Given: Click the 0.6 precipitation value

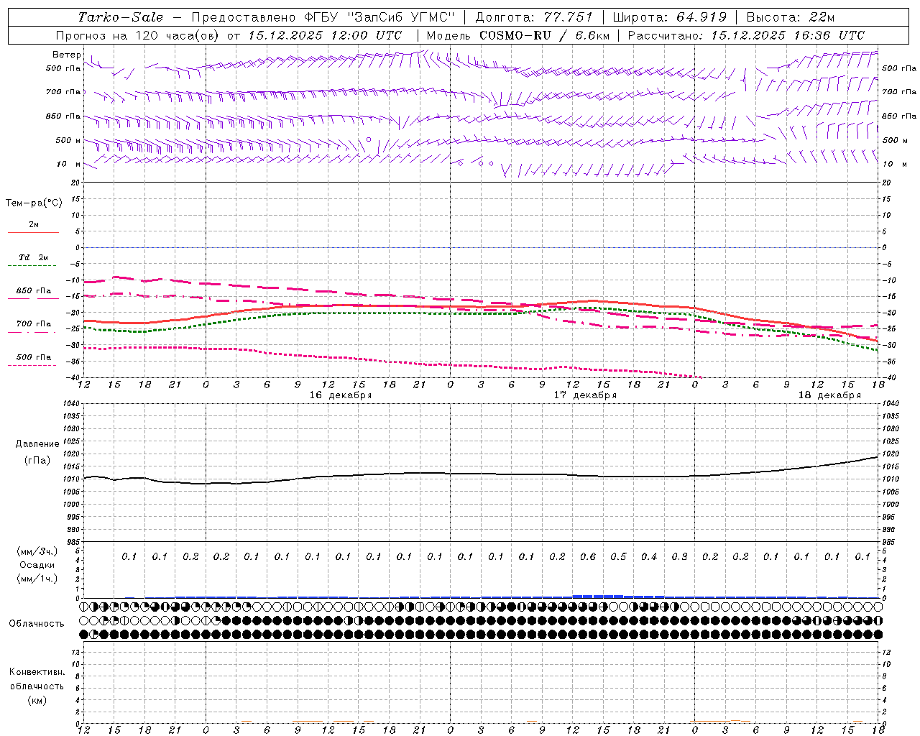Looking at the screenshot, I should (x=588, y=556).
